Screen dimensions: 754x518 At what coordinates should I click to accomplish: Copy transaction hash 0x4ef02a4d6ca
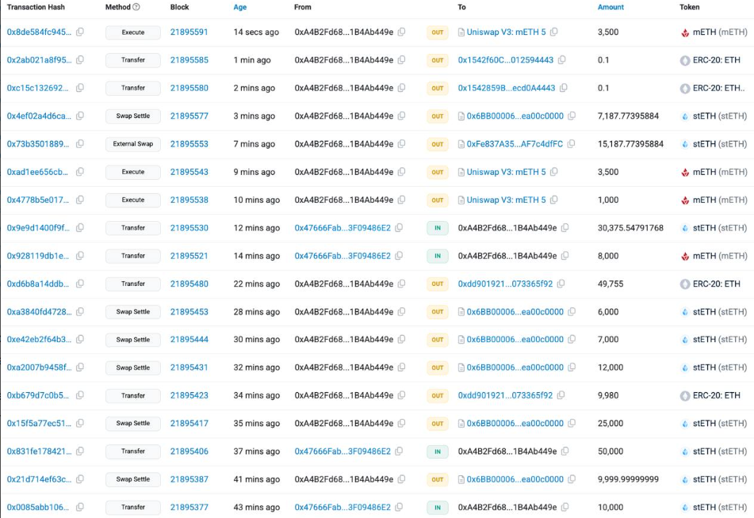[x=80, y=116]
